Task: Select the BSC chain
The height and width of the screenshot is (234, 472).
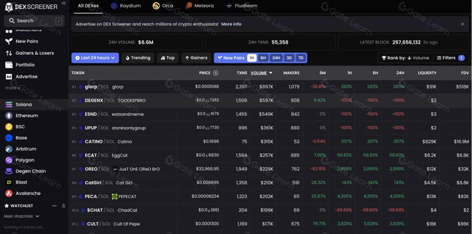Action: tap(15, 127)
